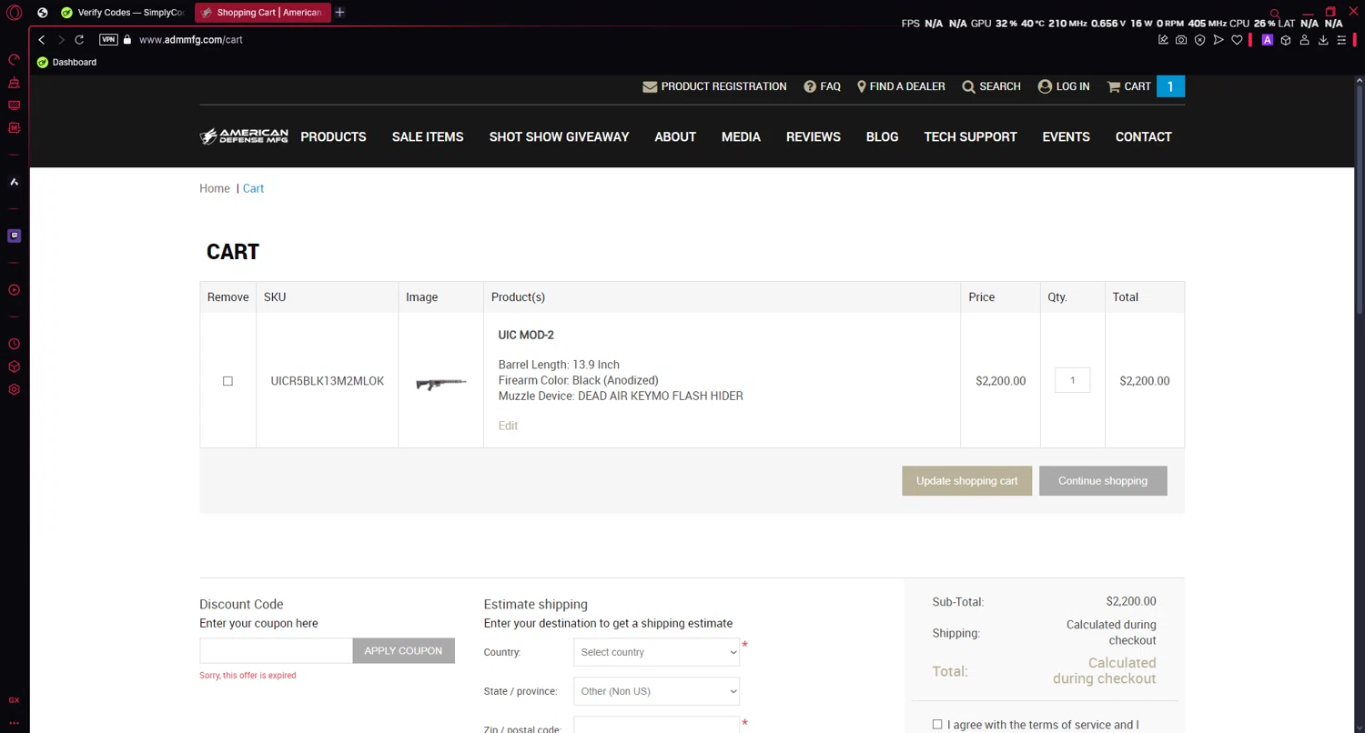Image resolution: width=1365 pixels, height=733 pixels.
Task: Open the My Flow paper-plane icon
Action: (1218, 40)
